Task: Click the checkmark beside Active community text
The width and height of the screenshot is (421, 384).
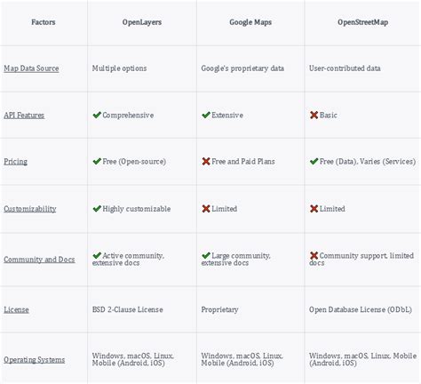Action: tap(97, 255)
